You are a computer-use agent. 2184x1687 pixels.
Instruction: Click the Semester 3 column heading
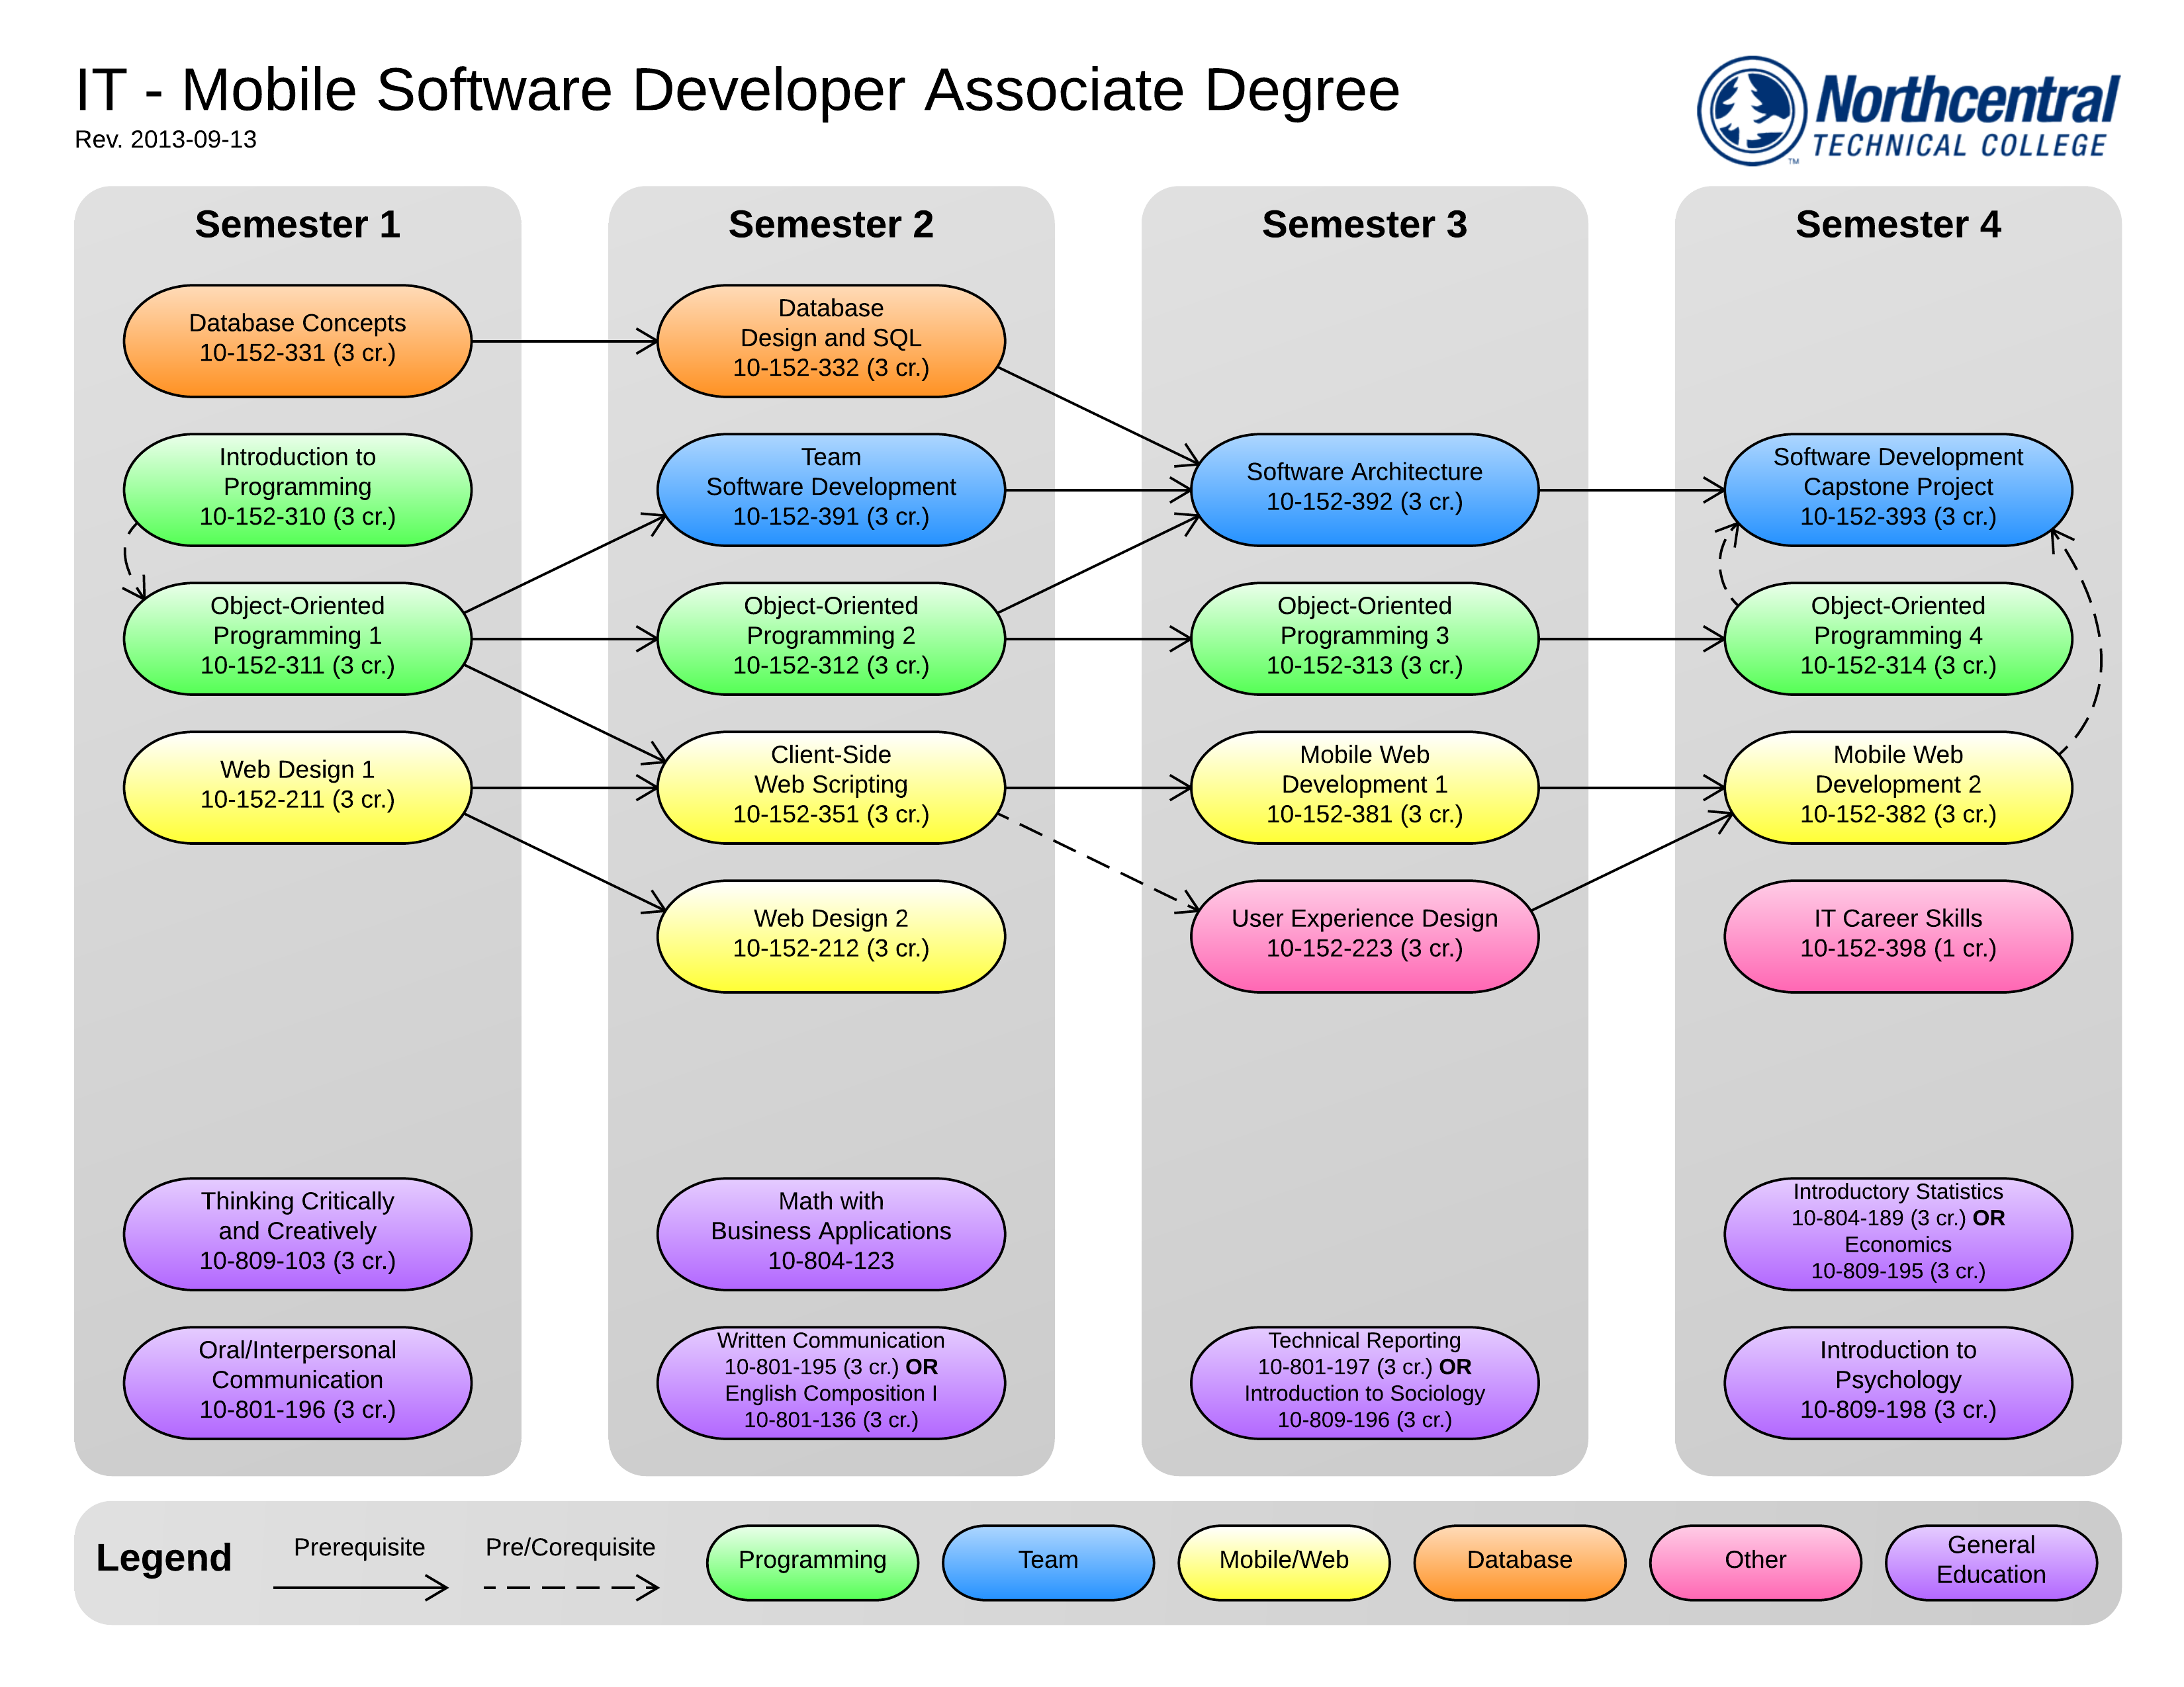coord(1363,225)
